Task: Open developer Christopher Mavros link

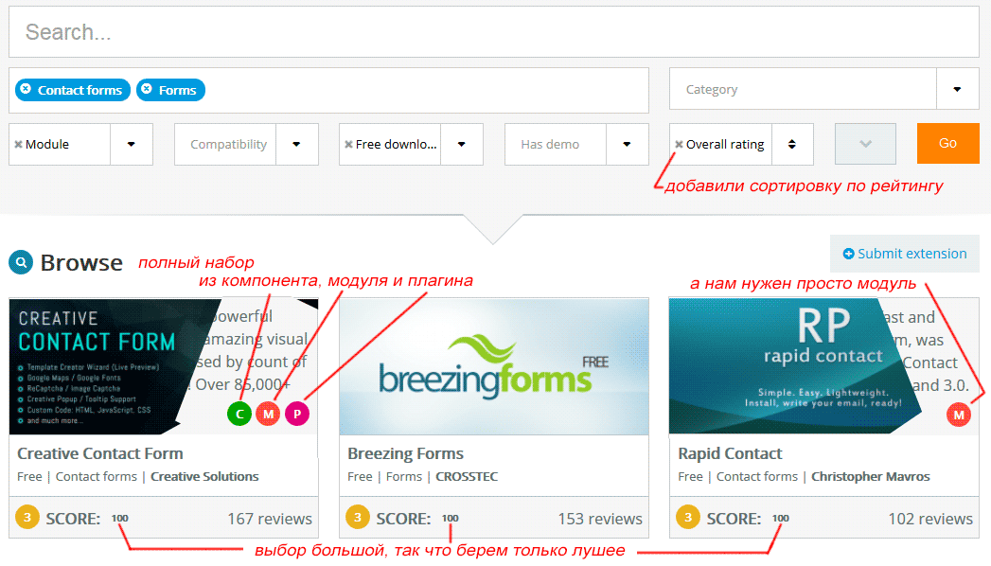Action: [x=870, y=476]
